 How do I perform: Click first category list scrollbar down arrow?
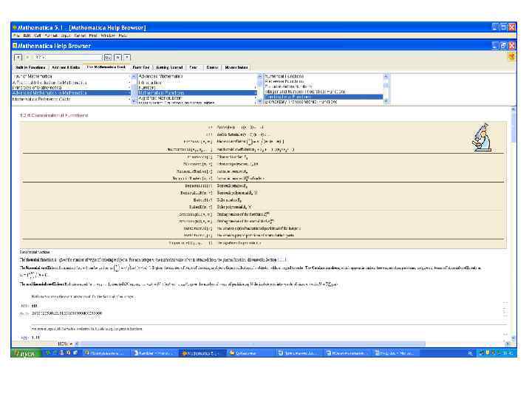point(133,100)
